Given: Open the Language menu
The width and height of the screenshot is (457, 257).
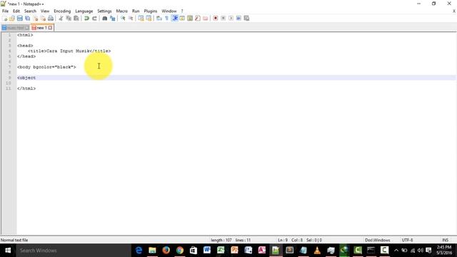Looking at the screenshot, I should [84, 11].
